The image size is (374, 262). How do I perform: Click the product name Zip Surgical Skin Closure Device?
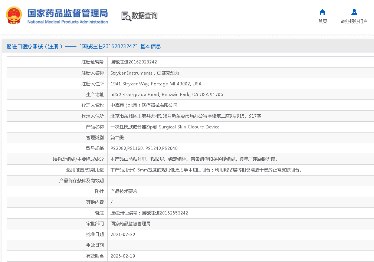(x=165, y=127)
